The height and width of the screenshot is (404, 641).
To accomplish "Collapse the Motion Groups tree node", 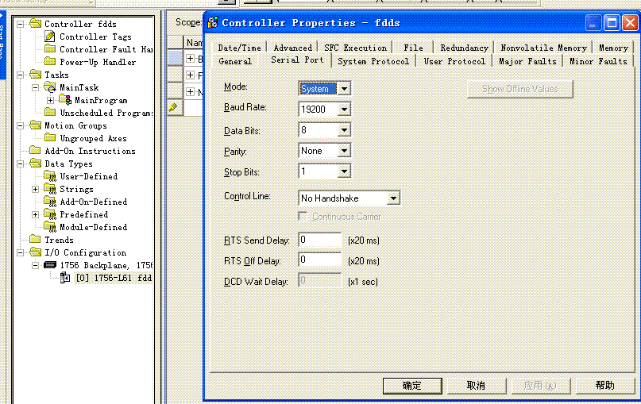I will [x=20, y=125].
